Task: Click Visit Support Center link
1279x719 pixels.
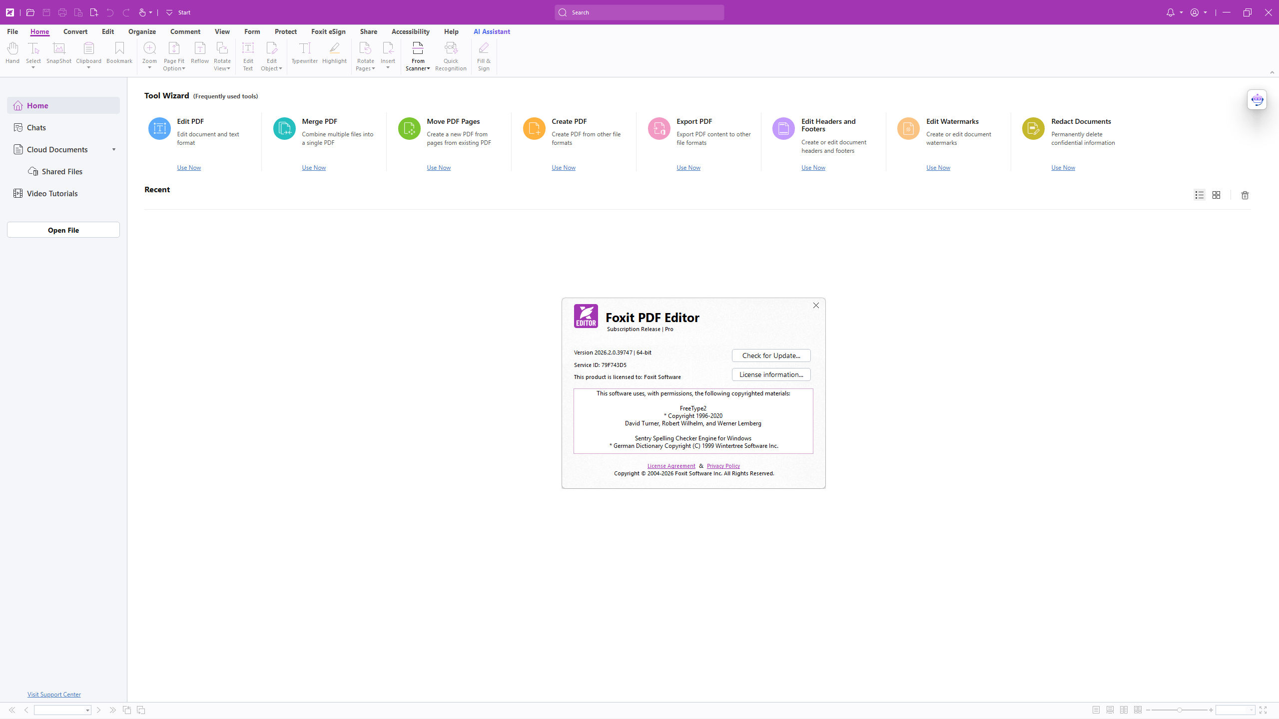Action: click(54, 695)
